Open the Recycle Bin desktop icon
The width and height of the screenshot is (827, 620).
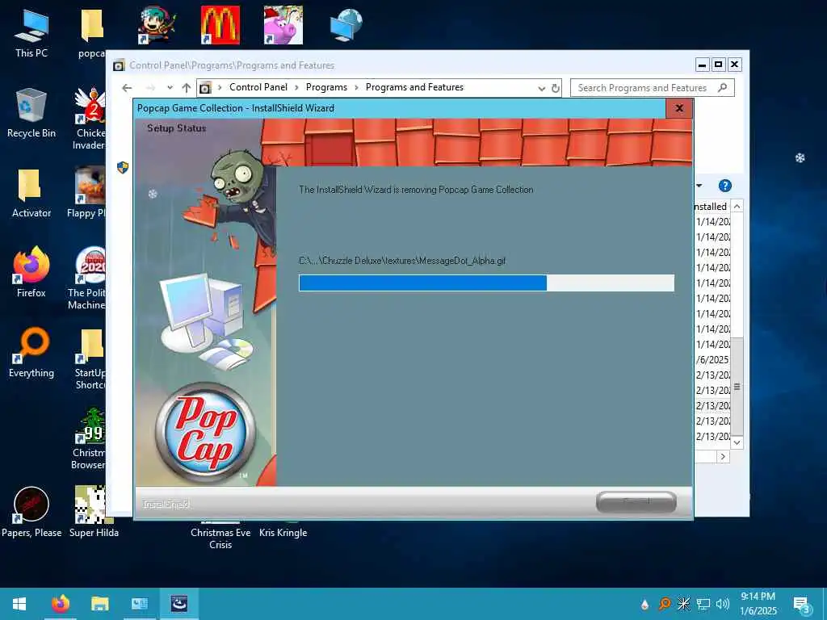click(31, 113)
